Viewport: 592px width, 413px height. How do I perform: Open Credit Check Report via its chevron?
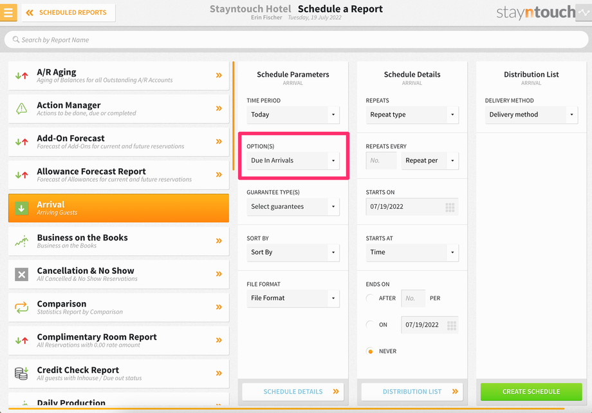click(219, 373)
